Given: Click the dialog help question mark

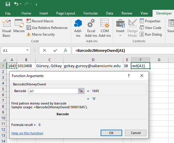Looking at the screenshot, I should click(129, 76).
